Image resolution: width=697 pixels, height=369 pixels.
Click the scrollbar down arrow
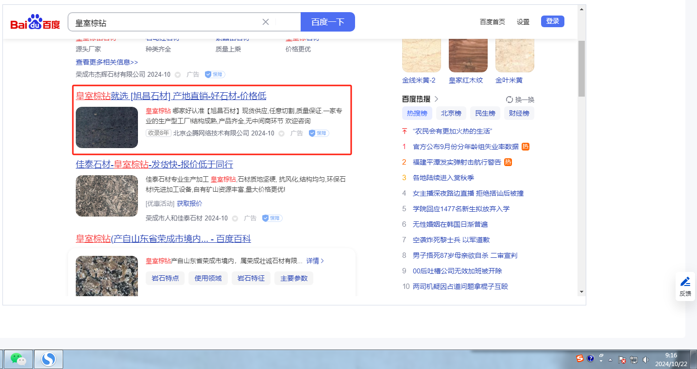(x=581, y=292)
